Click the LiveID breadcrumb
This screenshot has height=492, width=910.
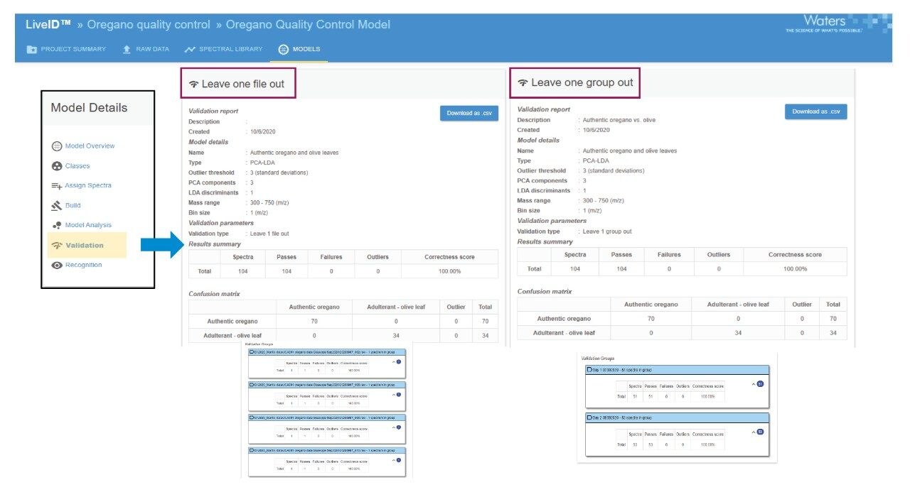(x=48, y=25)
